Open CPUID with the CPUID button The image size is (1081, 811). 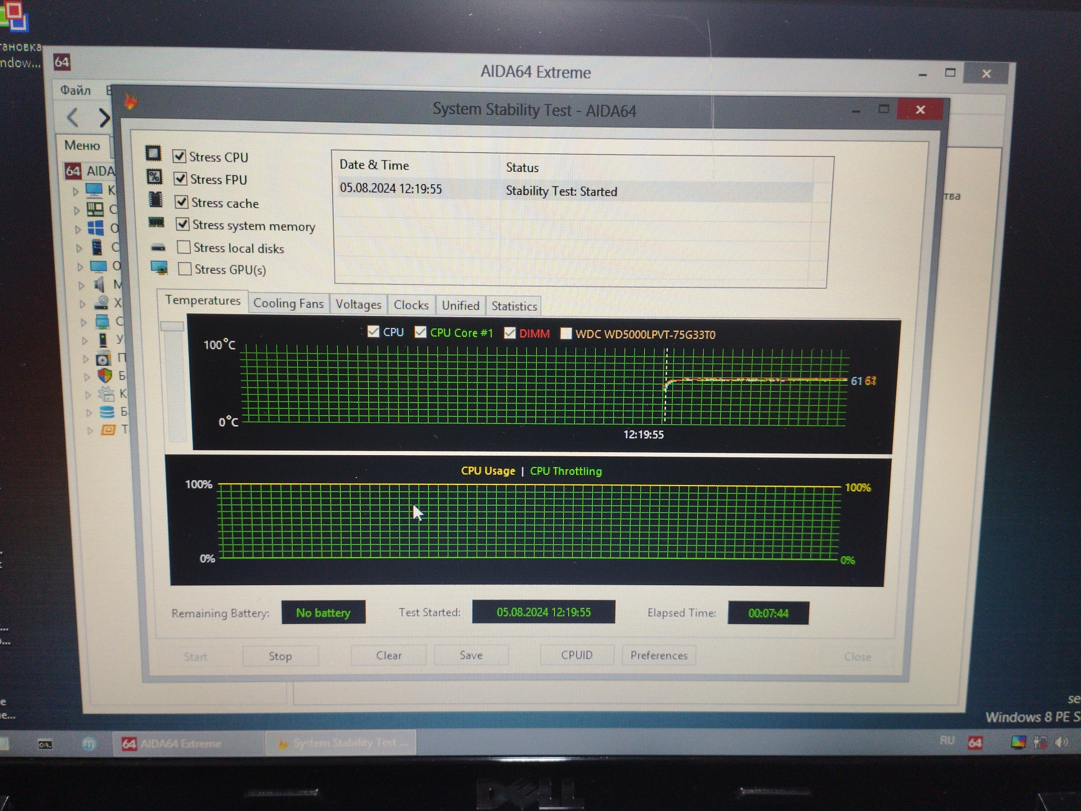[577, 655]
